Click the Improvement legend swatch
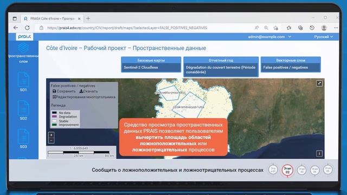Viewport: 347px width, 195px height. [x=54, y=125]
